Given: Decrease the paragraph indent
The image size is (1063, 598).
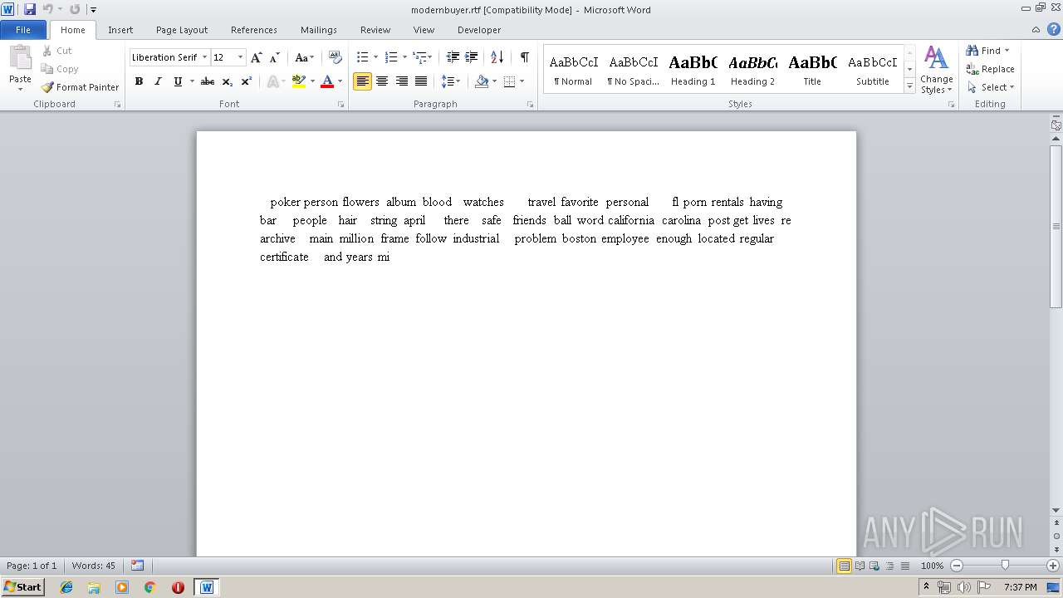Looking at the screenshot, I should 453,57.
